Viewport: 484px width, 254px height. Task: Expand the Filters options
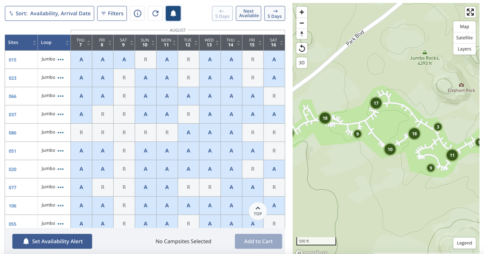coord(112,13)
